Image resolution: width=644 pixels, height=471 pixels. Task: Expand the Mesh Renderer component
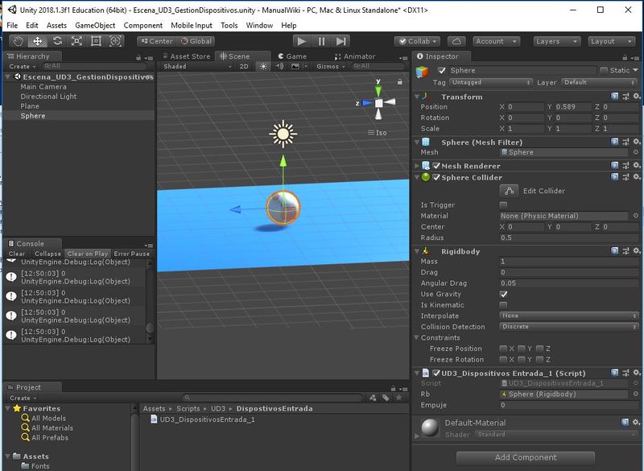[417, 166]
